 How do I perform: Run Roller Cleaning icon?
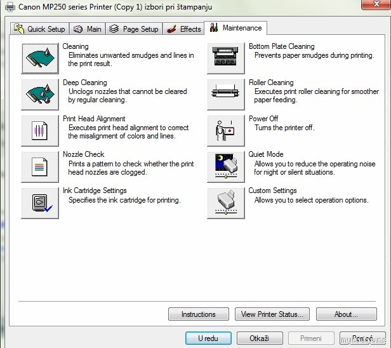click(x=226, y=95)
